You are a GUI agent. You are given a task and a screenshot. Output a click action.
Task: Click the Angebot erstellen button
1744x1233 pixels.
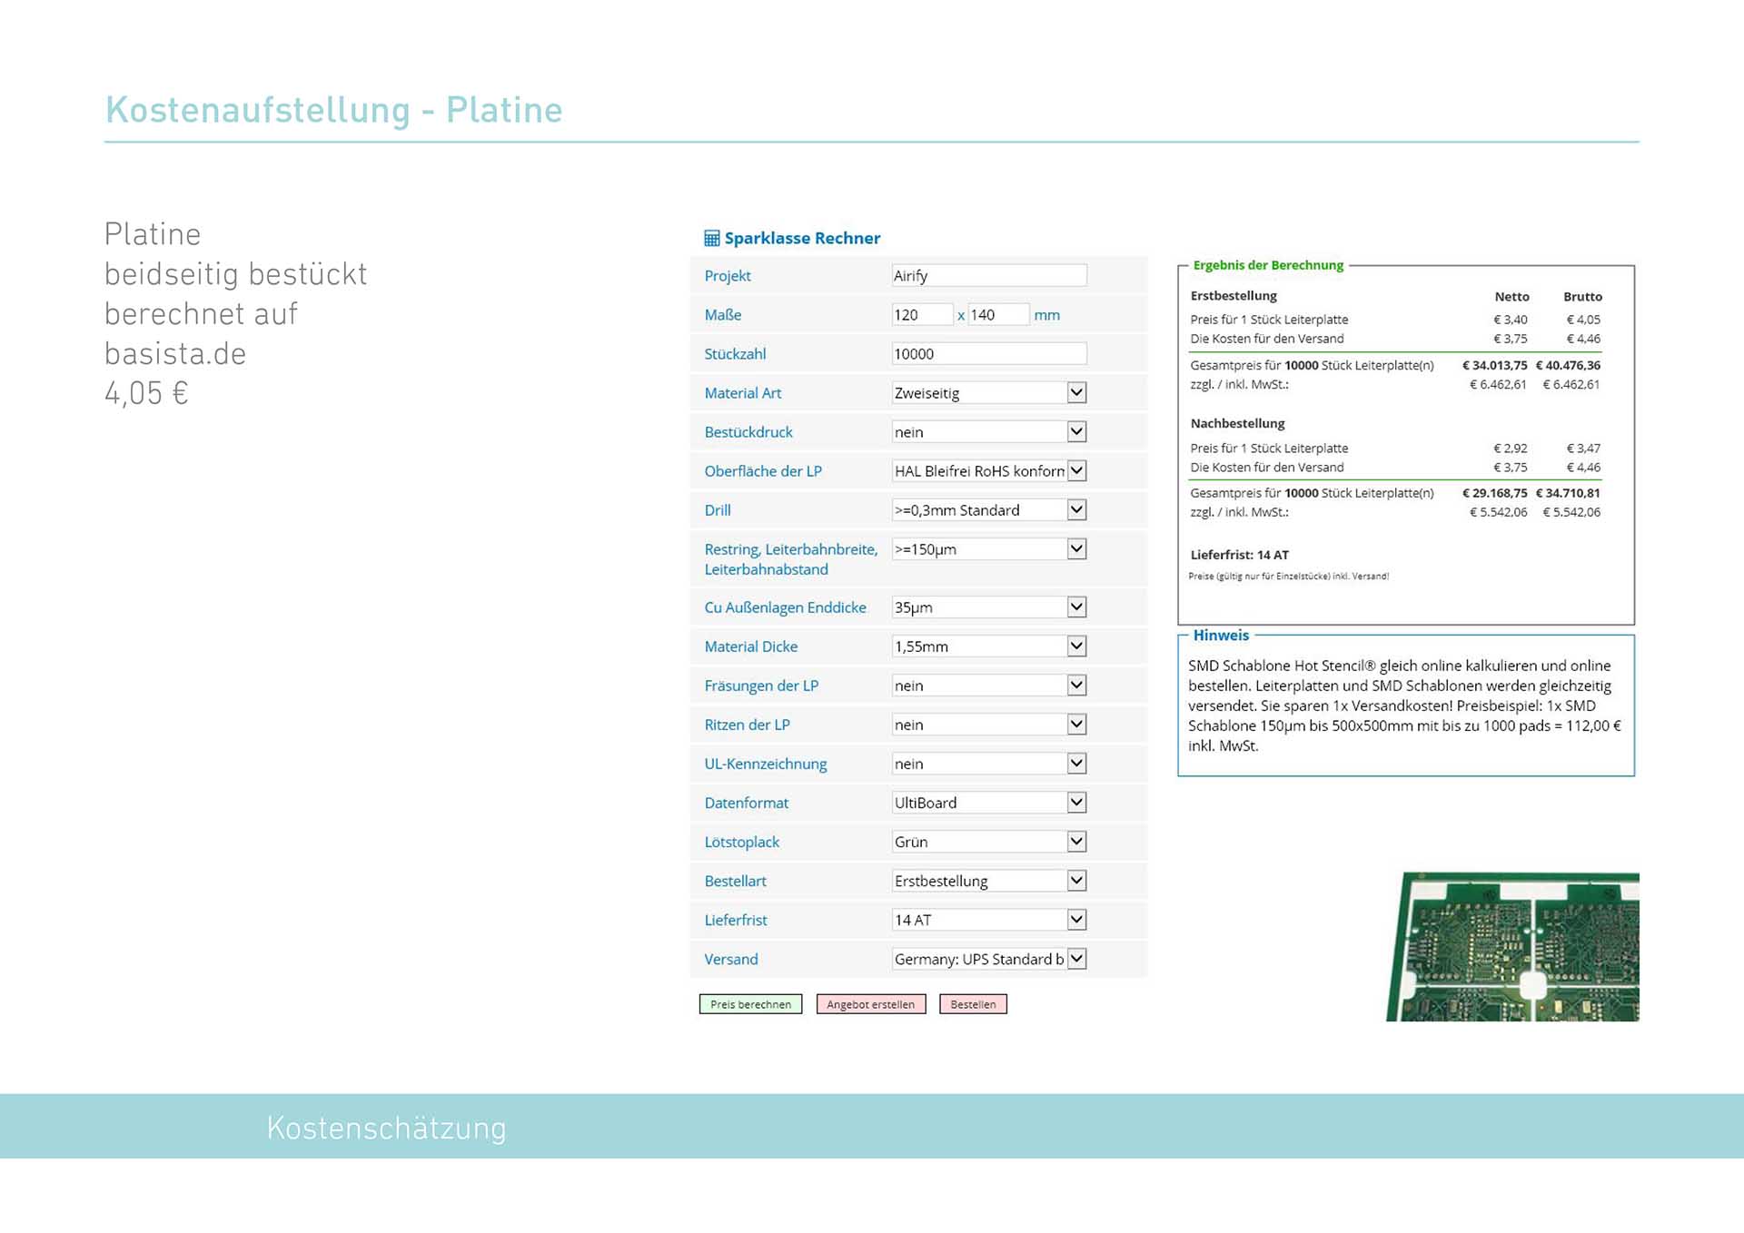[870, 1004]
